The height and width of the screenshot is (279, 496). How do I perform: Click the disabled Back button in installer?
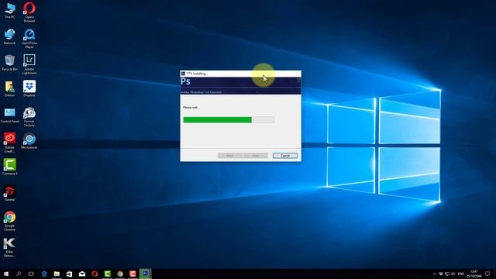point(230,156)
